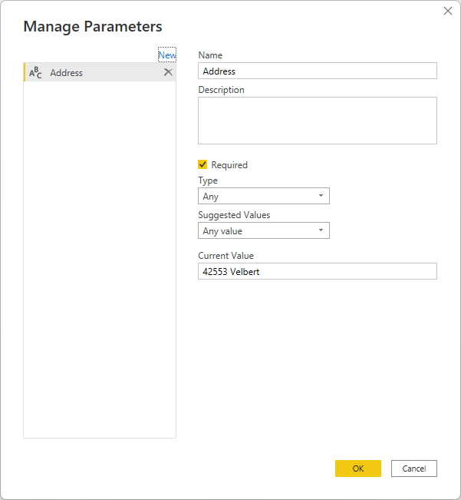Click the New parameter link

pos(167,55)
